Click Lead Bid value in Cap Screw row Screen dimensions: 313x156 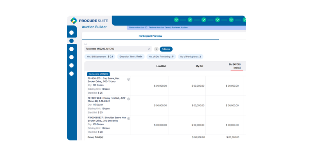click(160, 86)
